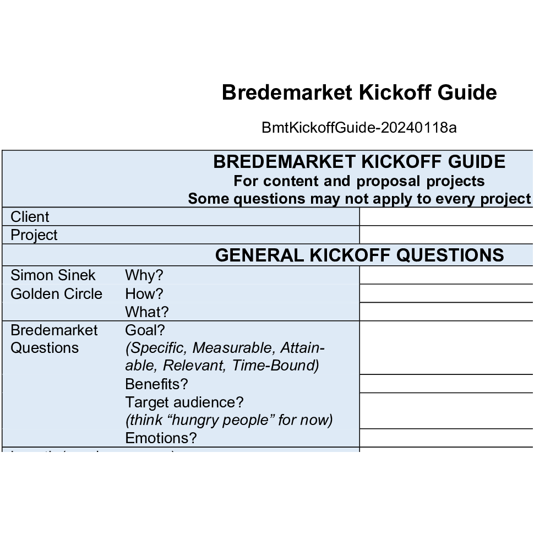534x534 pixels.
Task: Click the answer cell next to Goal?
Action: 446,348
